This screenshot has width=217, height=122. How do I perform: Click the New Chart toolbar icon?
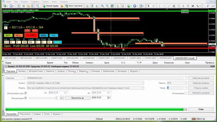pyautogui.click(x=5, y=6)
